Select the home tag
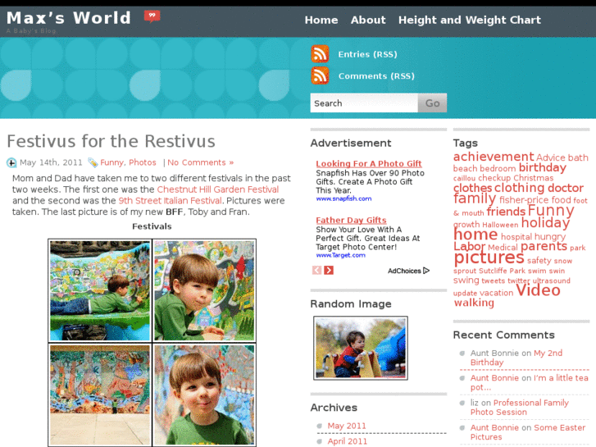 pos(475,235)
